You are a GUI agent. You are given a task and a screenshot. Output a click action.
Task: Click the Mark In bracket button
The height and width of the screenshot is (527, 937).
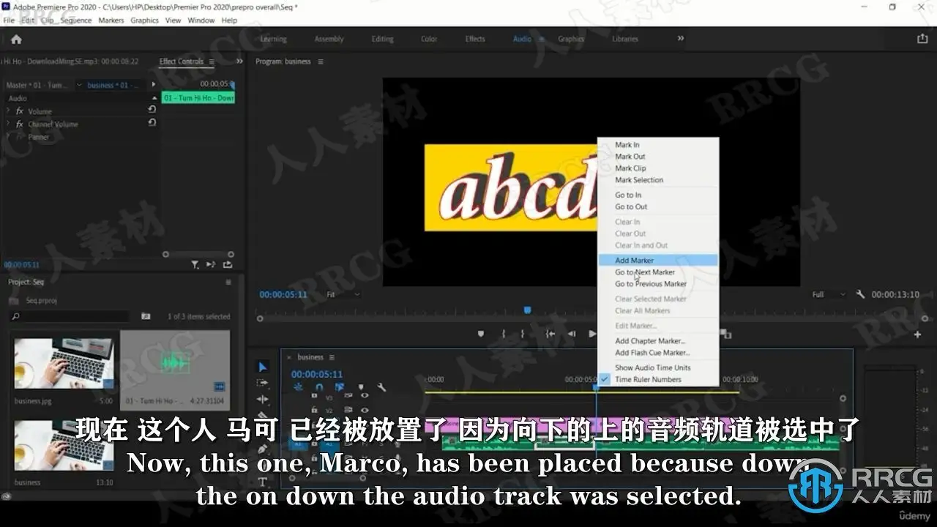[504, 334]
